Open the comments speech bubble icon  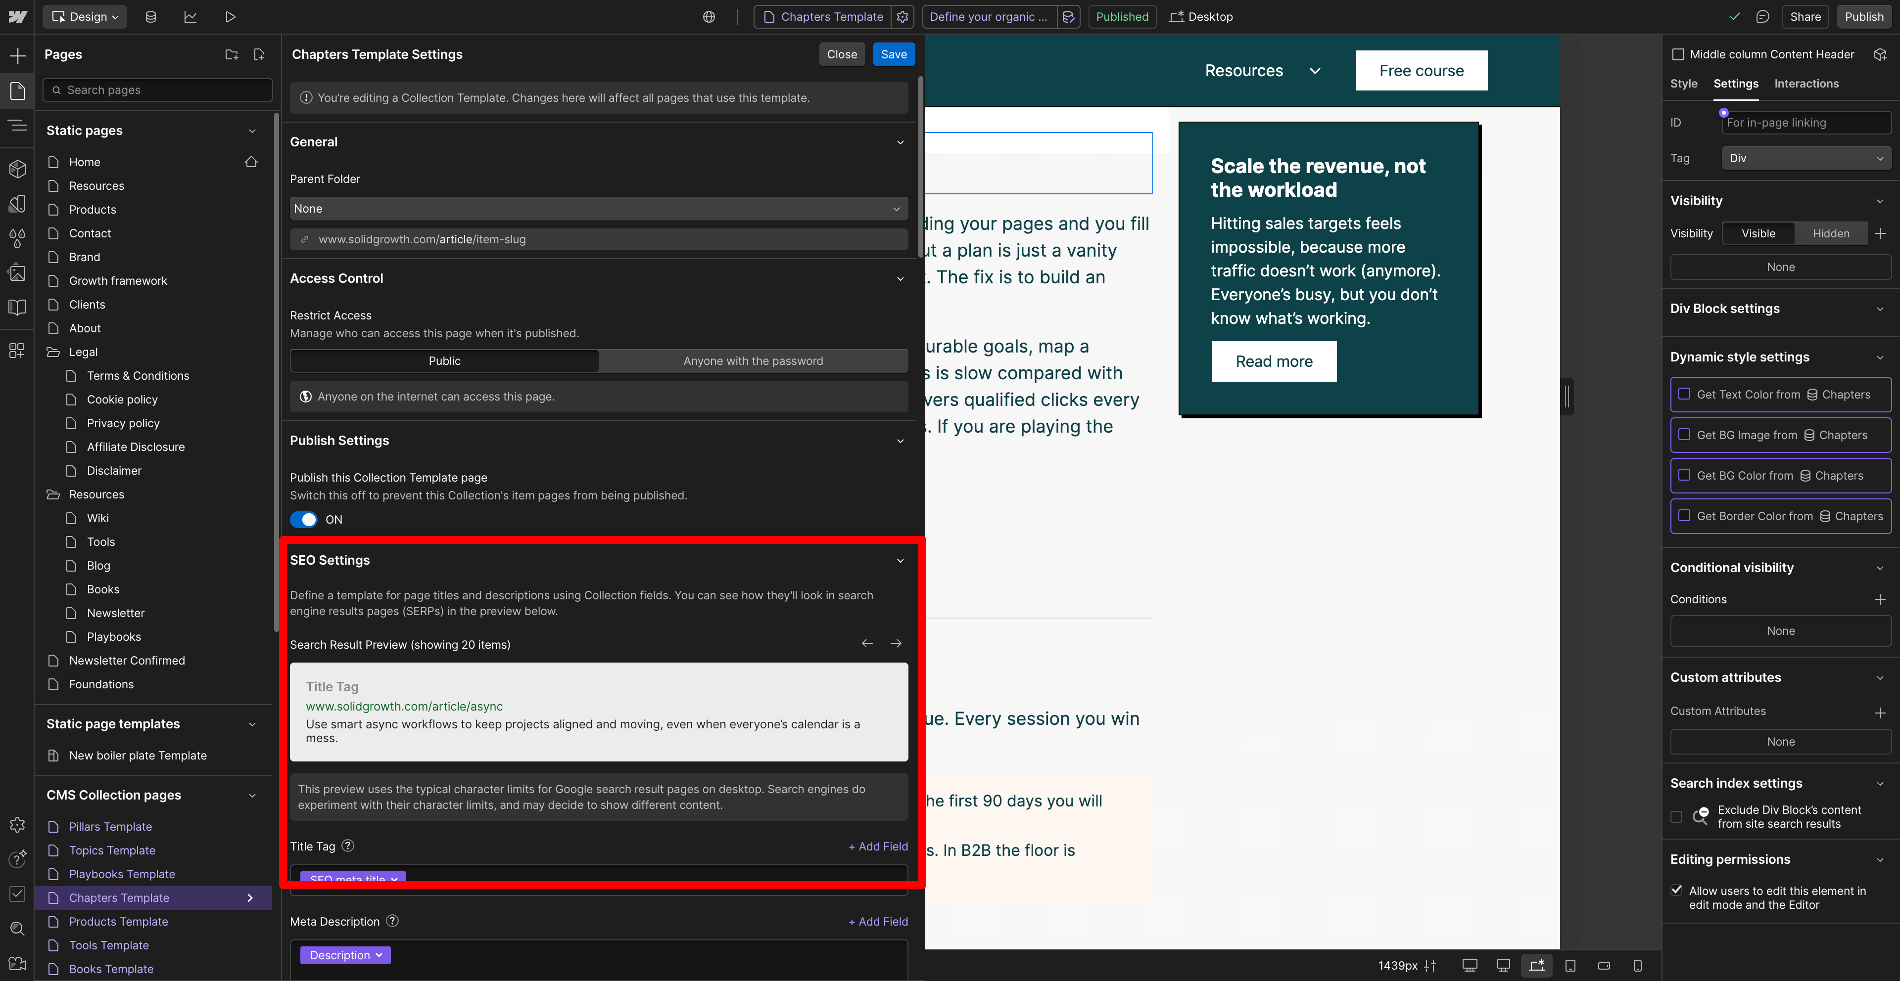pos(1762,16)
